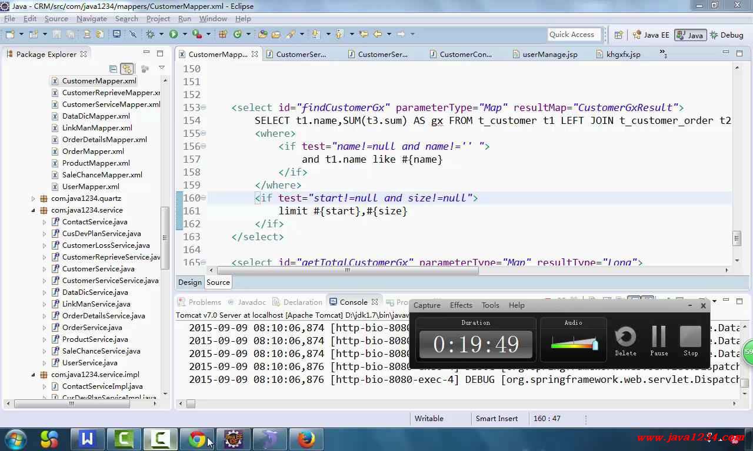
Task: Click the Previous Annotation toolbar icon
Action: tap(339, 34)
